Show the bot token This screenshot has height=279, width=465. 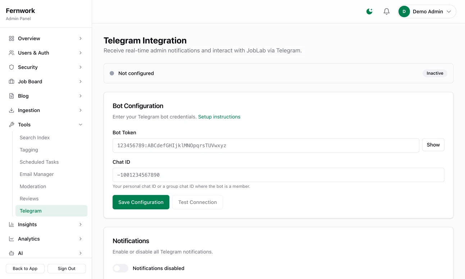pyautogui.click(x=433, y=145)
